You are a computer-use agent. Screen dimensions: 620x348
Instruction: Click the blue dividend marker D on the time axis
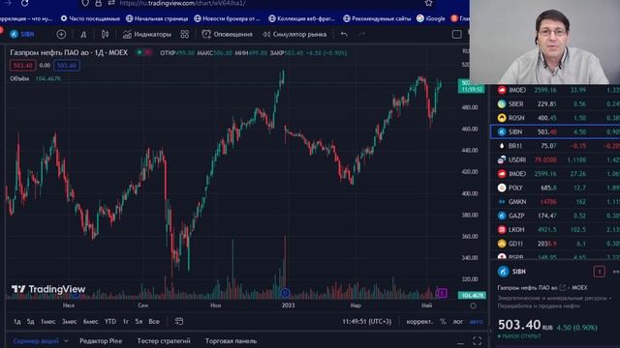coord(285,293)
